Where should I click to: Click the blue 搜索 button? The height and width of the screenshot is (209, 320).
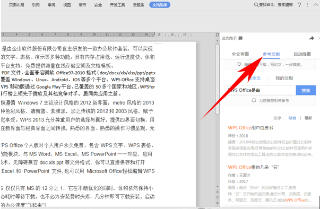pyautogui.click(x=306, y=90)
